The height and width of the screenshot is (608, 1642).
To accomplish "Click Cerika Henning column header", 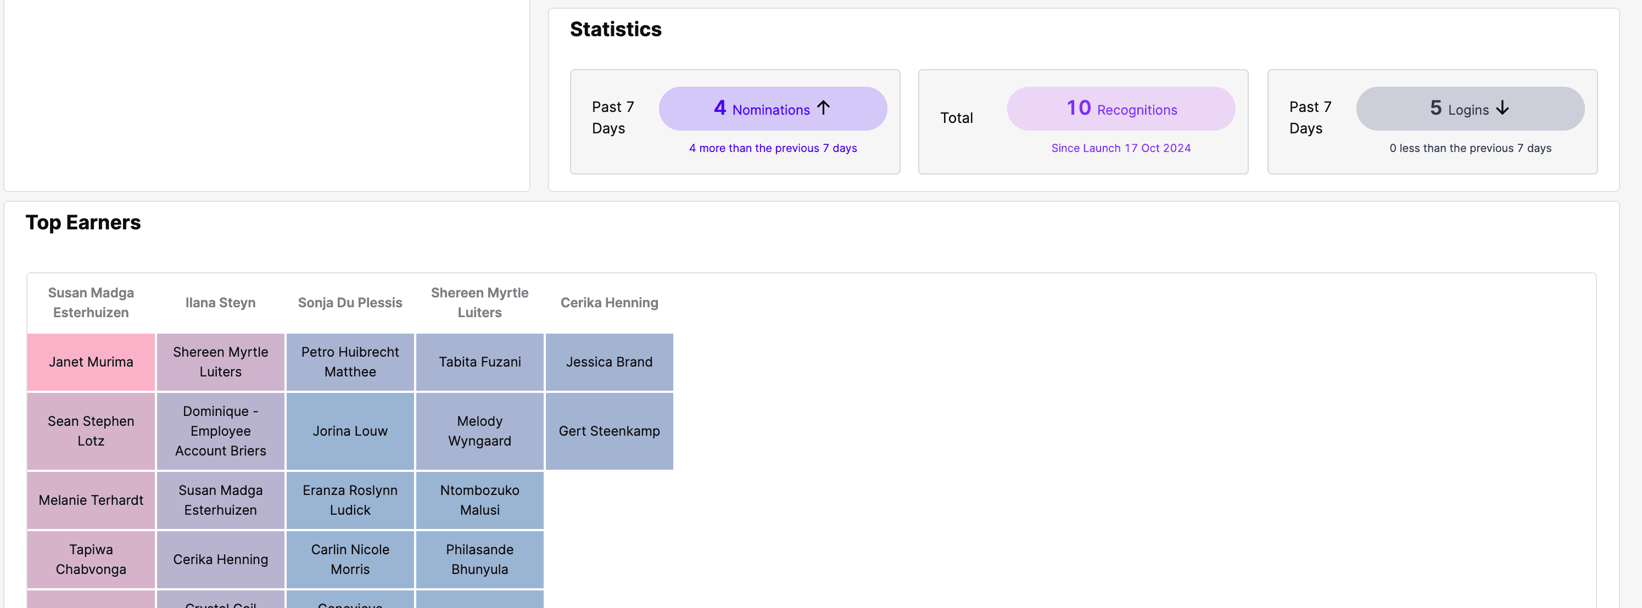I will 608,303.
